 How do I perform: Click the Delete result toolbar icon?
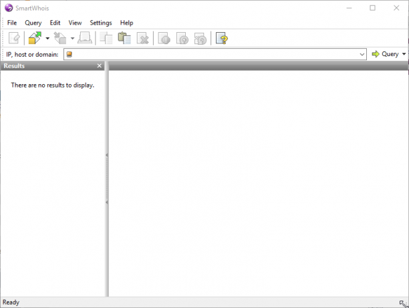[142, 38]
